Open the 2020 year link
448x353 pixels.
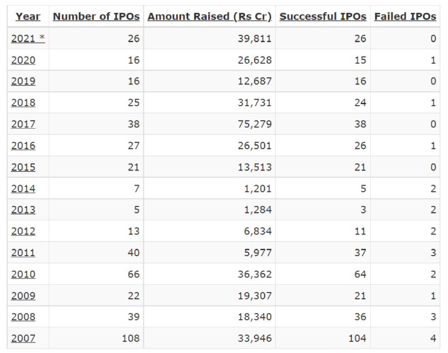[23, 60]
